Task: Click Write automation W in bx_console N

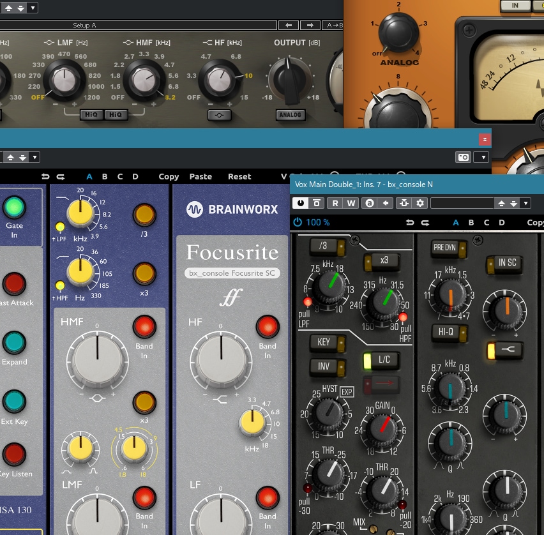Action: pos(351,203)
